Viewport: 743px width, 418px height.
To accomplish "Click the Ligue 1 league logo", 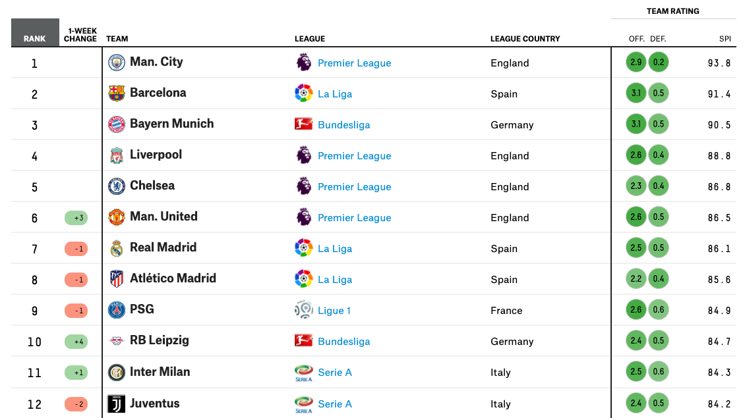I will [x=303, y=310].
